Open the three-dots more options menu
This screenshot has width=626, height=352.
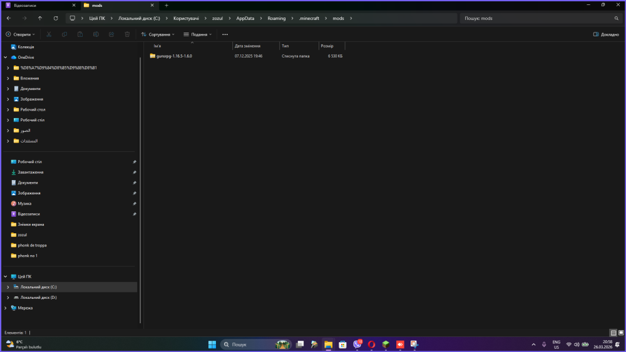225,34
